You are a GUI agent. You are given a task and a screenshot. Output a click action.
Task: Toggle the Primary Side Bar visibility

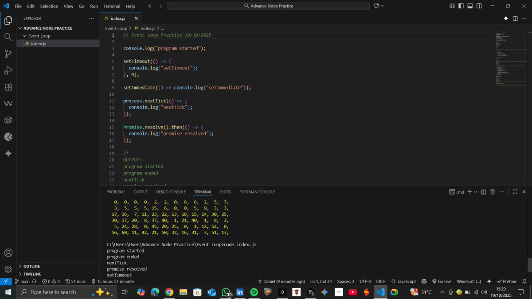(x=461, y=6)
